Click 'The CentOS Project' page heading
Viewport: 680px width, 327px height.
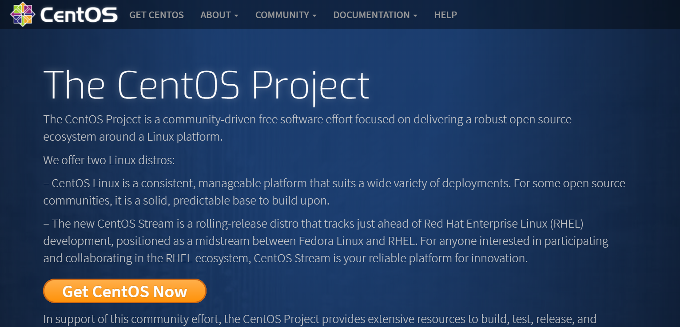click(x=206, y=85)
